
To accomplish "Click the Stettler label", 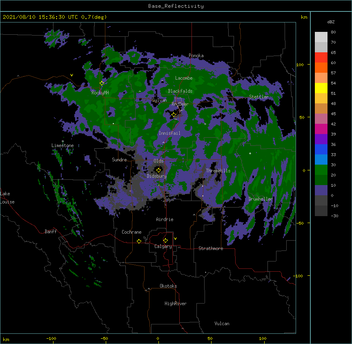I will [259, 97].
